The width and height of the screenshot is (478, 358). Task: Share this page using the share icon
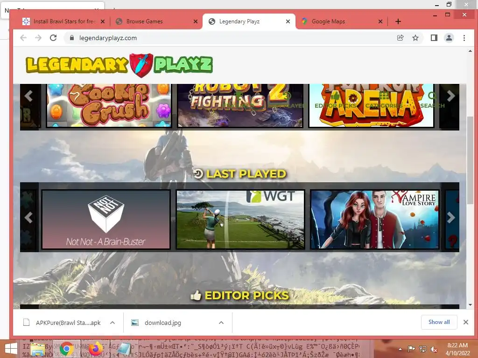pyautogui.click(x=400, y=38)
